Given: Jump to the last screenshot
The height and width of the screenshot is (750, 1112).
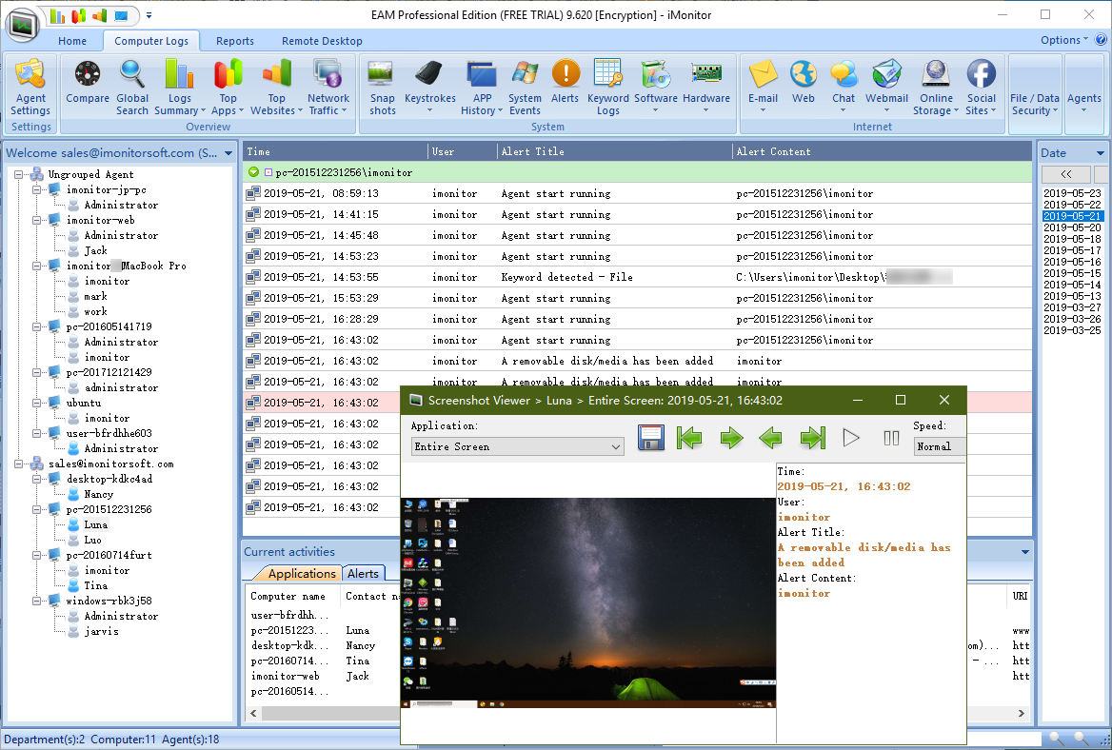Looking at the screenshot, I should [813, 438].
